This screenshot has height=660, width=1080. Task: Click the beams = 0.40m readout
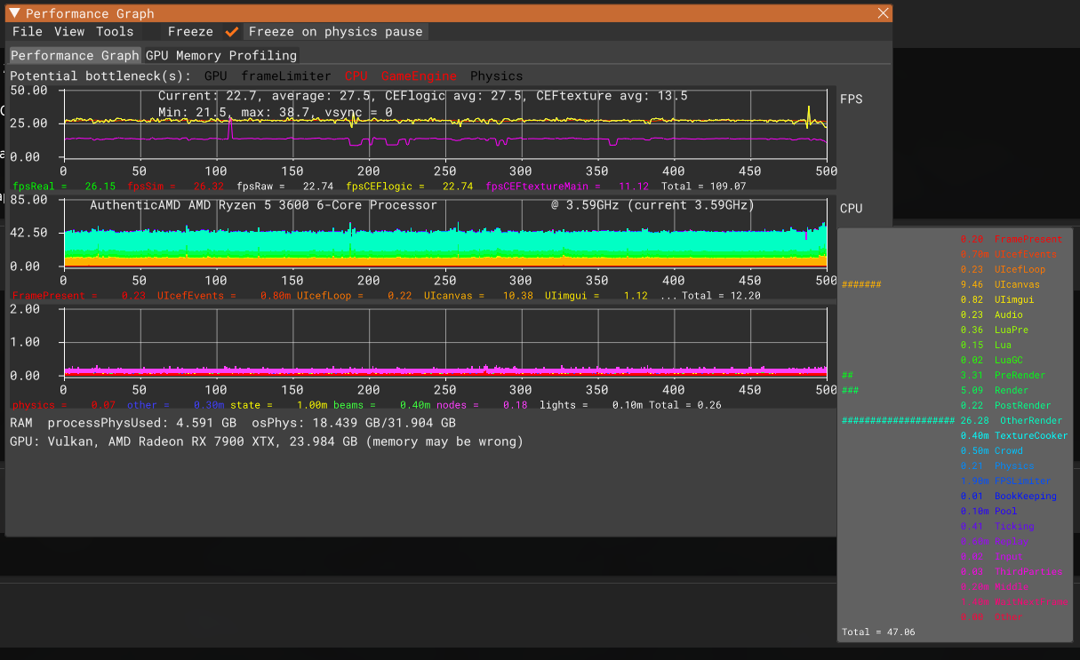pyautogui.click(x=380, y=405)
